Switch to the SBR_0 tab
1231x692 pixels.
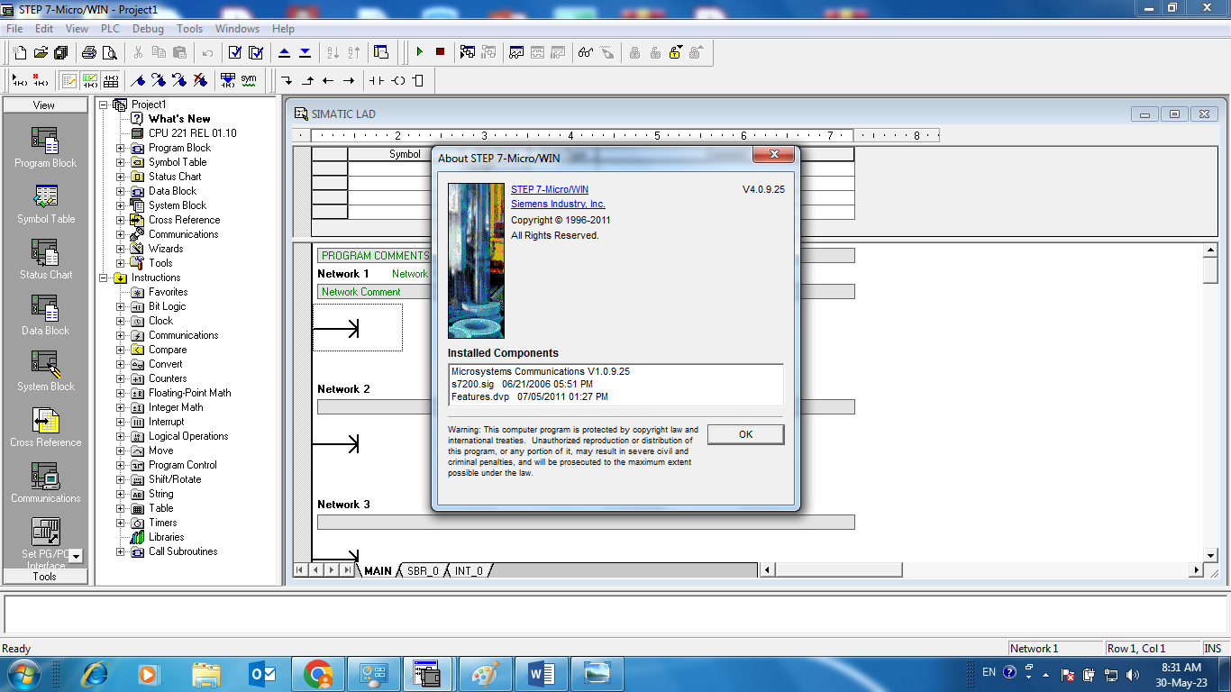[x=423, y=571]
